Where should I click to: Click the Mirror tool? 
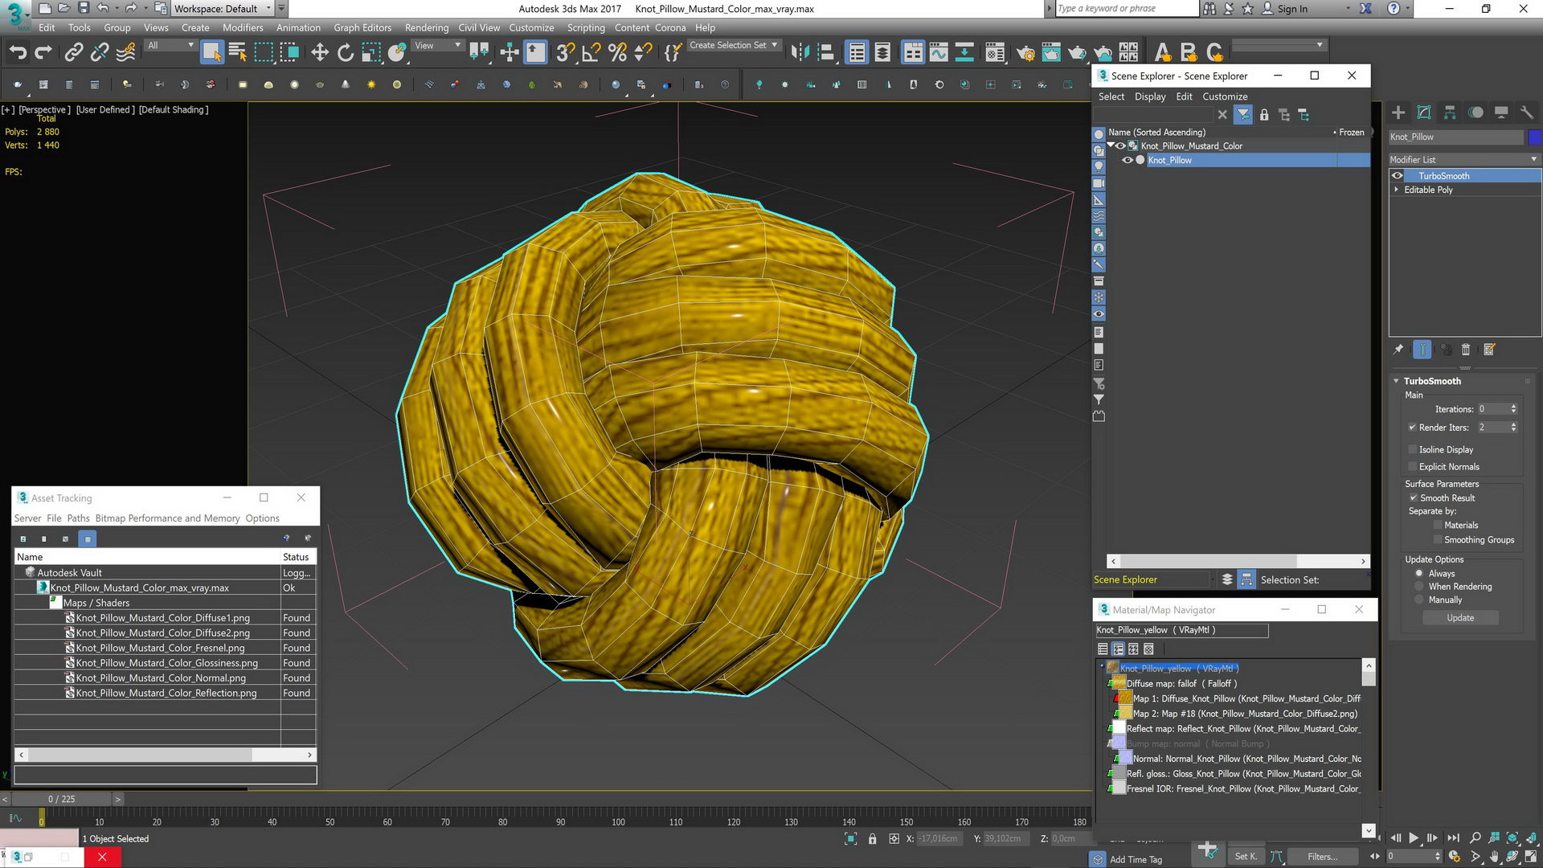800,53
